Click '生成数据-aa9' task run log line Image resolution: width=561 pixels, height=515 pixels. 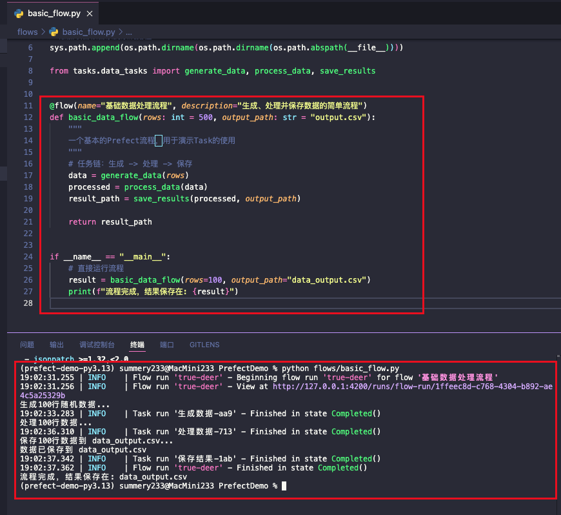pos(201,414)
